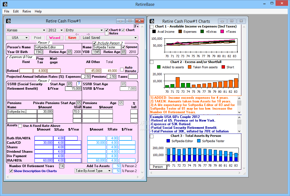Click the Person's Name field Softpedia Editor

point(49,47)
